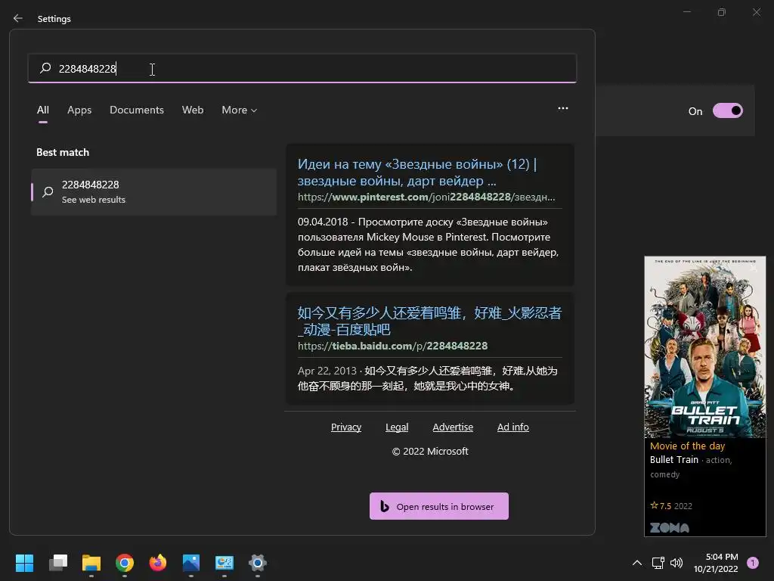The image size is (774, 581).
Task: Click inside the search text field
Action: (302, 68)
